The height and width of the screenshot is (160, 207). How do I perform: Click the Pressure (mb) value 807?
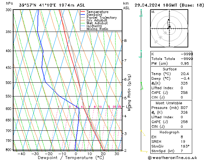tap(184, 108)
